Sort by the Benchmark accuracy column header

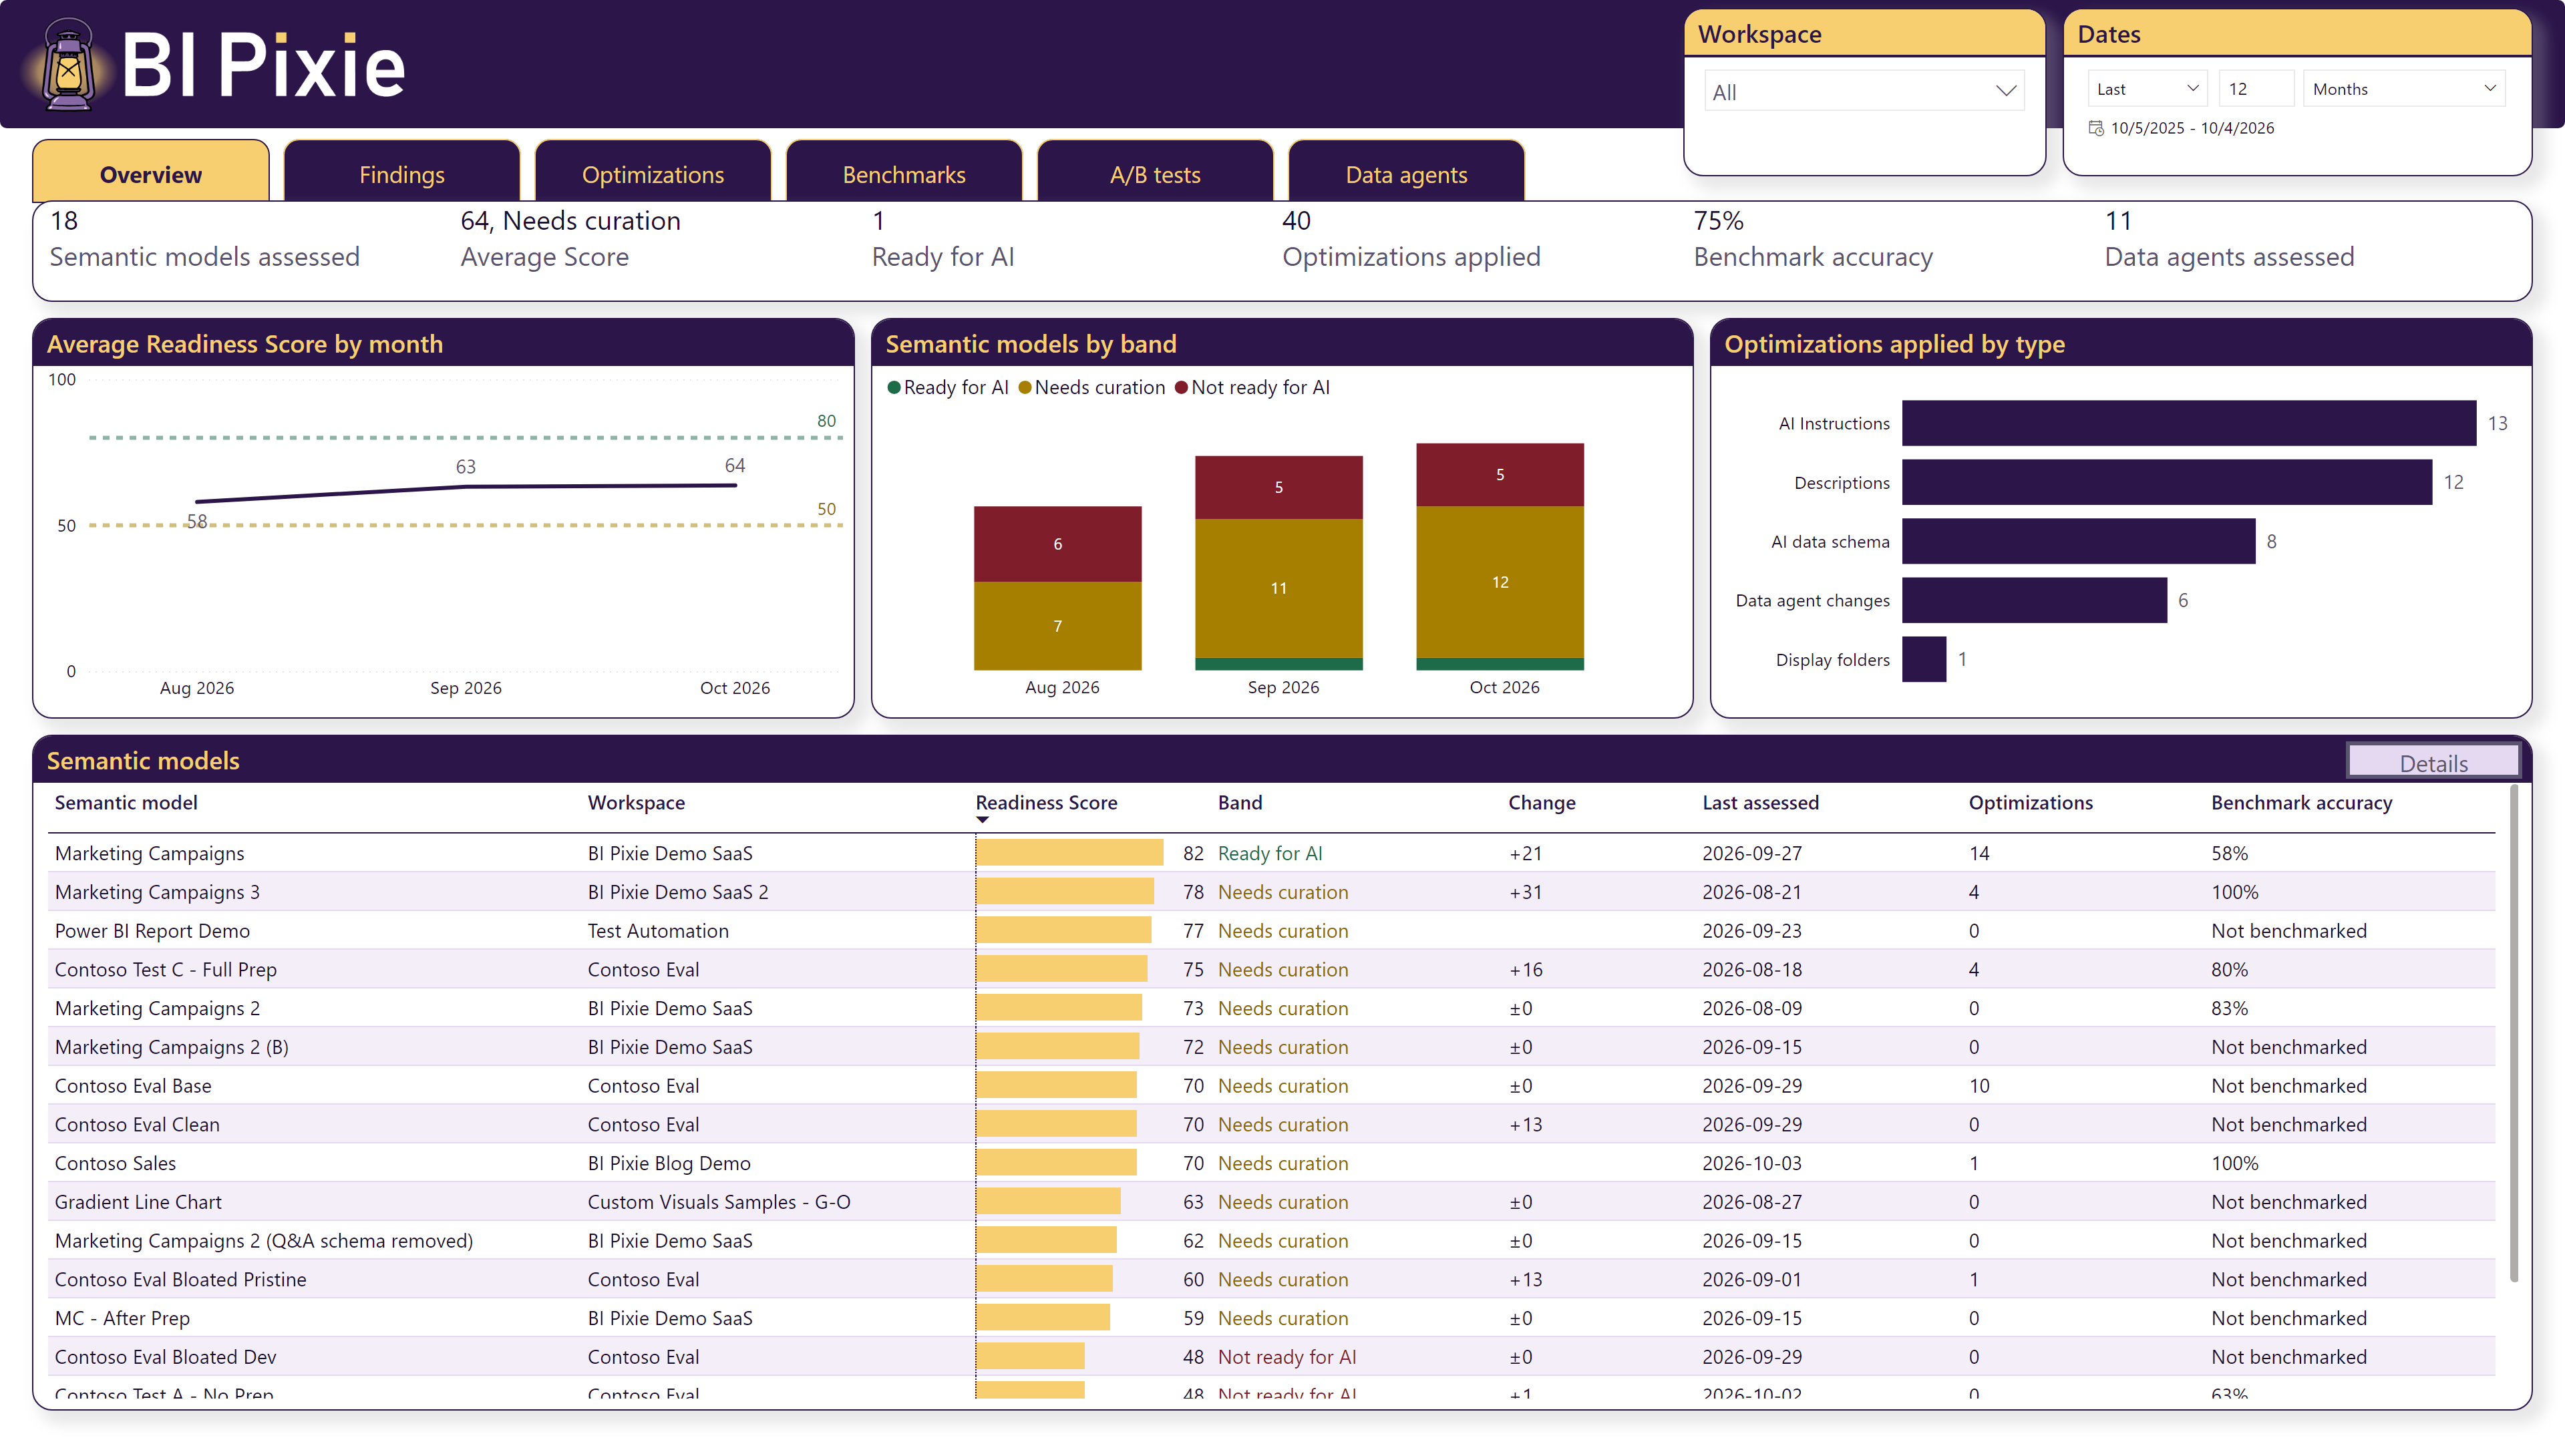coord(2301,802)
